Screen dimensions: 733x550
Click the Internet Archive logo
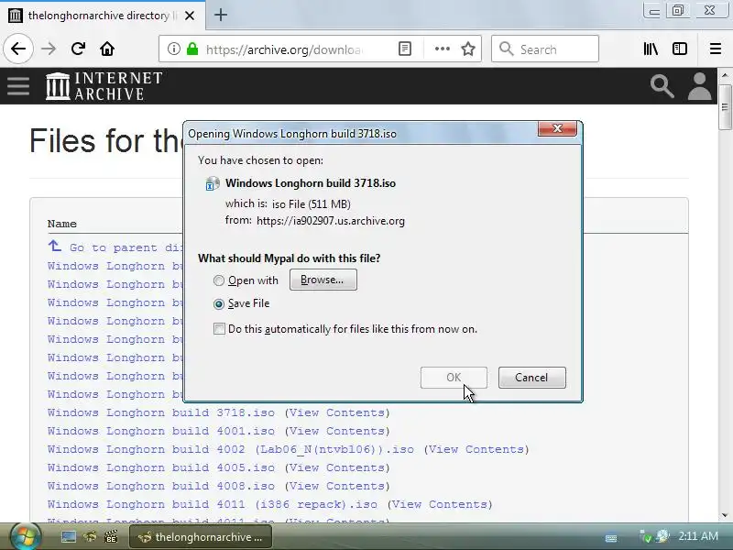(104, 86)
